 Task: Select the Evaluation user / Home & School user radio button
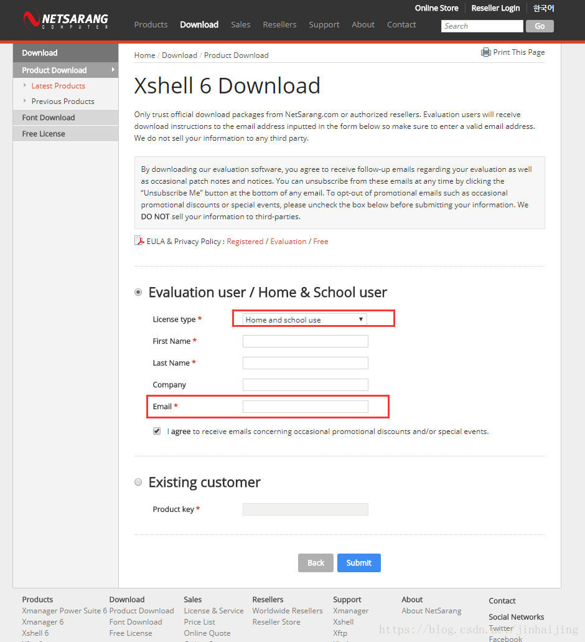point(138,292)
